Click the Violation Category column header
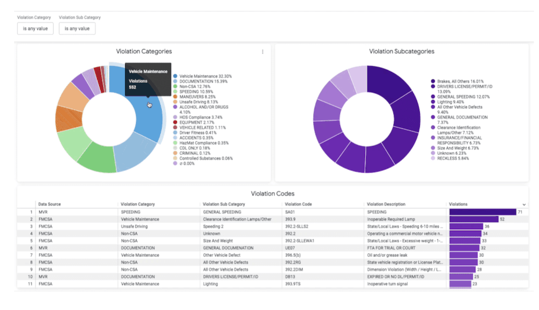The image size is (539, 310). coord(138,204)
